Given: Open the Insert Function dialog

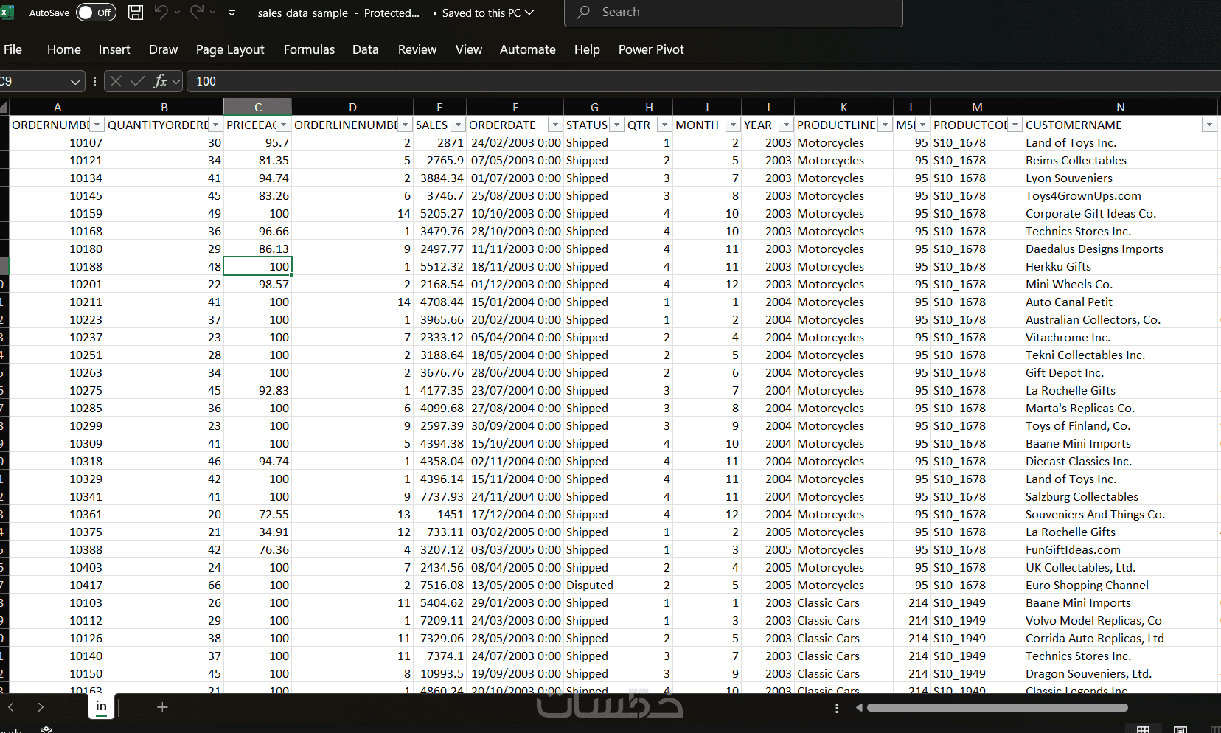Looking at the screenshot, I should [159, 81].
